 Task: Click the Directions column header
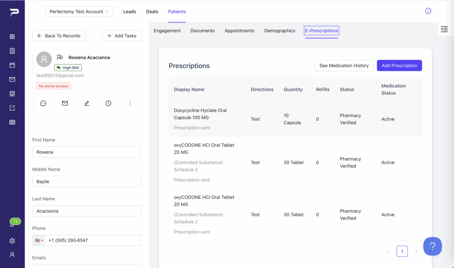[x=262, y=90]
